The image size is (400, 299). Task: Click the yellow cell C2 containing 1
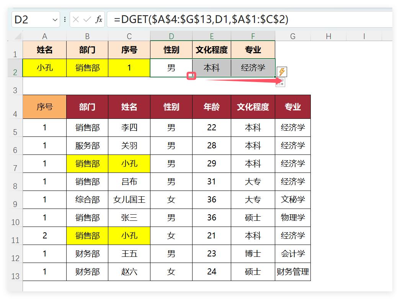(129, 68)
